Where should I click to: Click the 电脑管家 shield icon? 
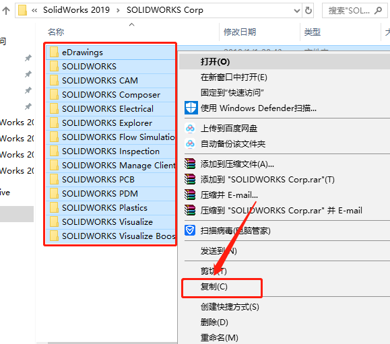pyautogui.click(x=190, y=230)
